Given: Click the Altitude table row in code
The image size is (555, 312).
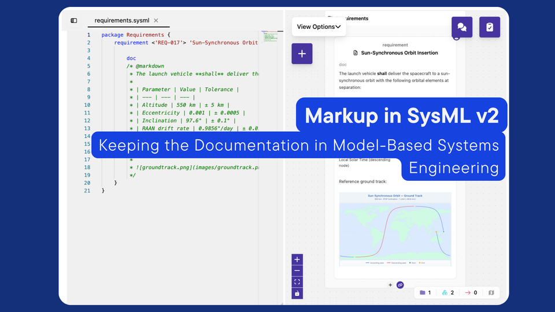Looking at the screenshot, I should click(x=179, y=105).
